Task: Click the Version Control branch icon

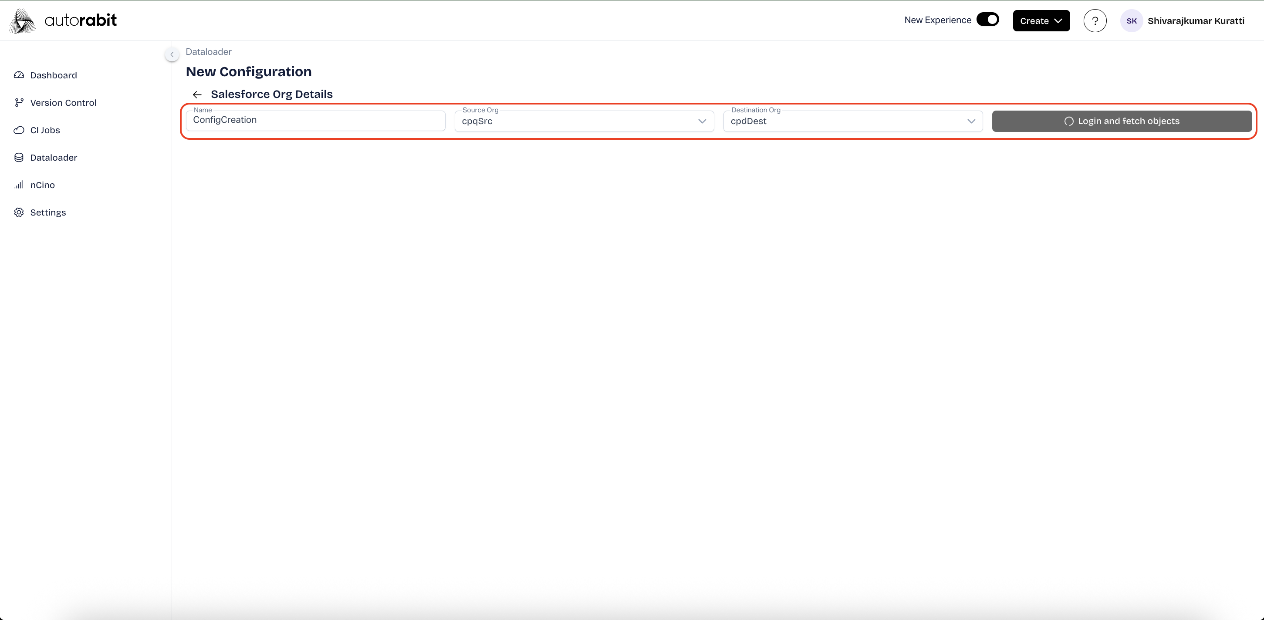Action: coord(19,102)
